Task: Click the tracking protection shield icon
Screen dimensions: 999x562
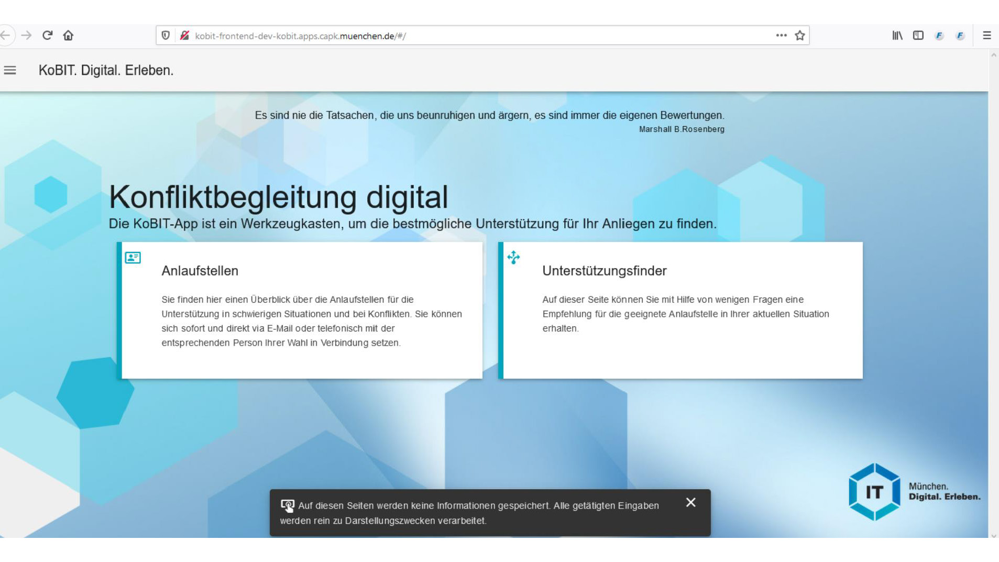Action: coord(166,36)
